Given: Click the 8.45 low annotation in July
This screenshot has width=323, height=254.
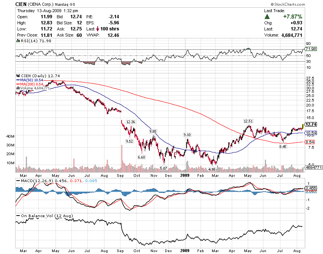Looking at the screenshot, I should pyautogui.click(x=283, y=147).
